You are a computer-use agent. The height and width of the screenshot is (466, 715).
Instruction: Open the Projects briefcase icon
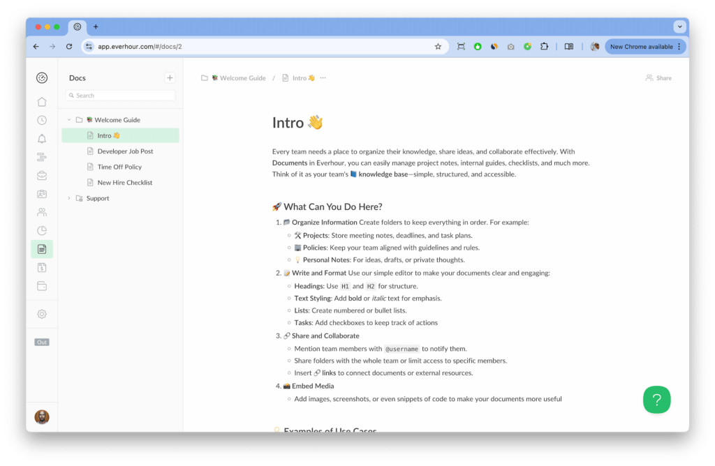coord(42,176)
